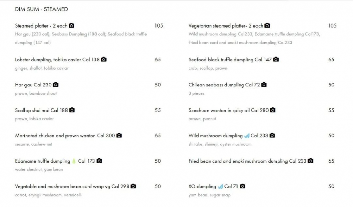Open Marinated chicken and prawn wanton photo

[119, 136]
